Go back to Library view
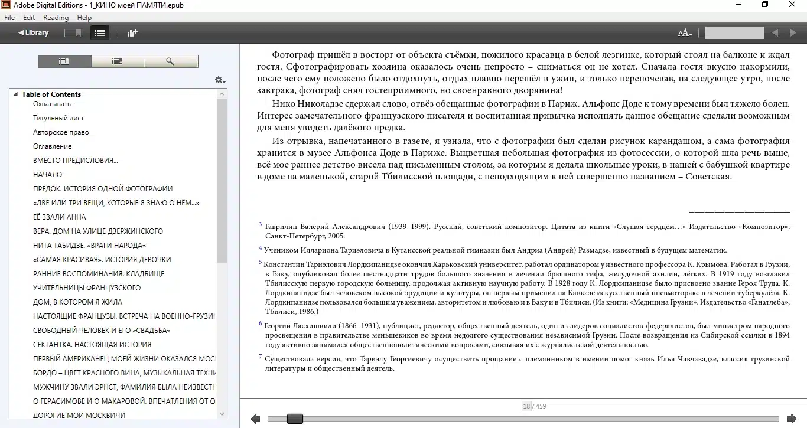The width and height of the screenshot is (807, 428). pyautogui.click(x=34, y=32)
